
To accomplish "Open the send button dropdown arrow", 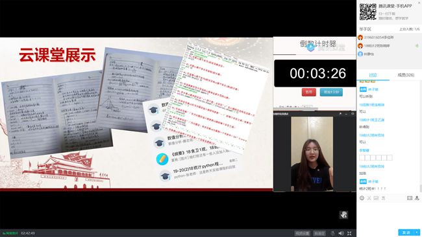I will click(x=417, y=232).
